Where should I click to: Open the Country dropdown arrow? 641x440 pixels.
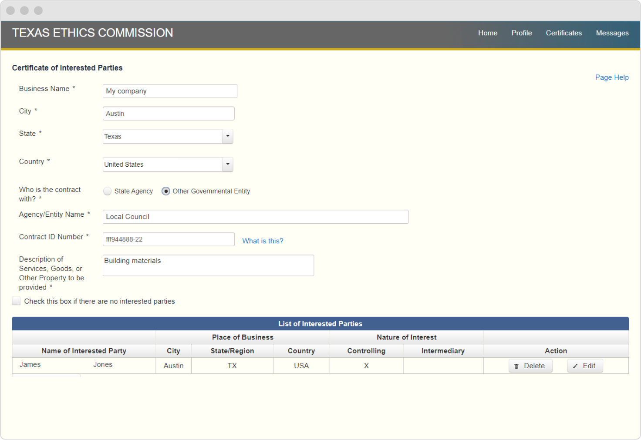point(227,164)
